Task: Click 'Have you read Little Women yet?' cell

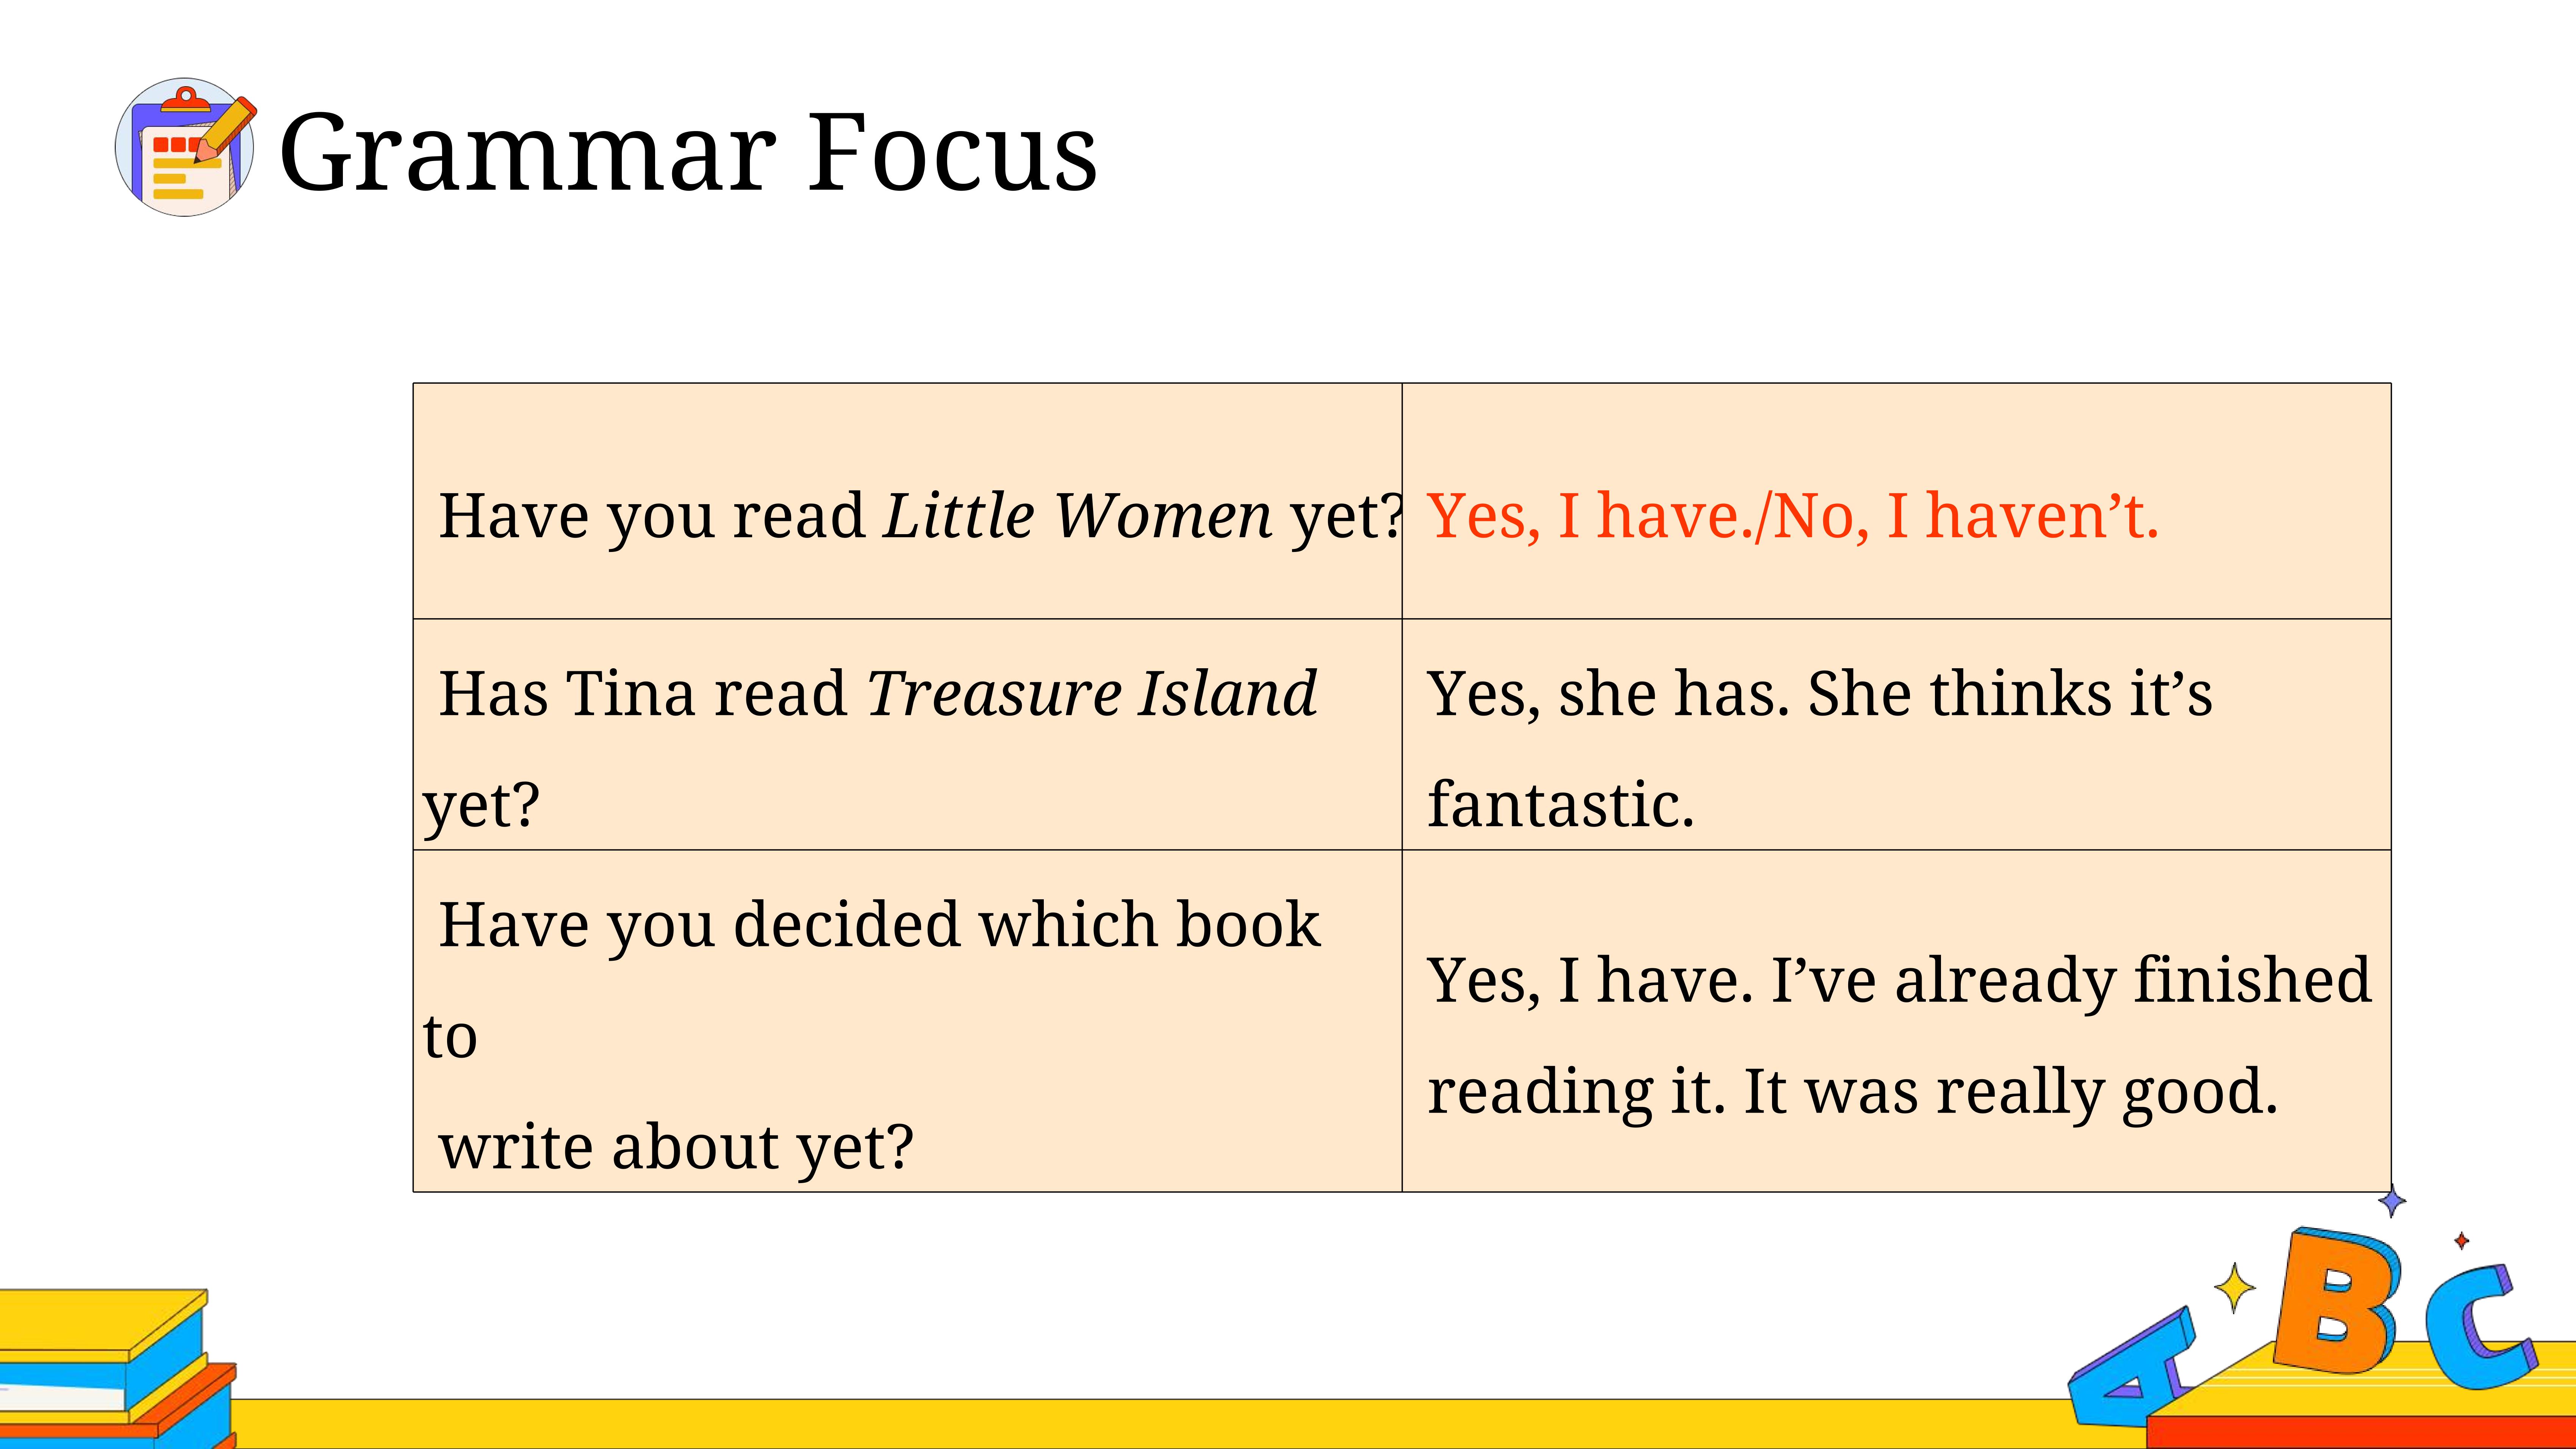Action: [907, 501]
